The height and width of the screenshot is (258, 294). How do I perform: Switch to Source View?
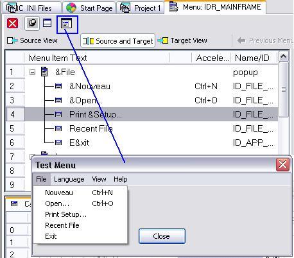point(32,40)
